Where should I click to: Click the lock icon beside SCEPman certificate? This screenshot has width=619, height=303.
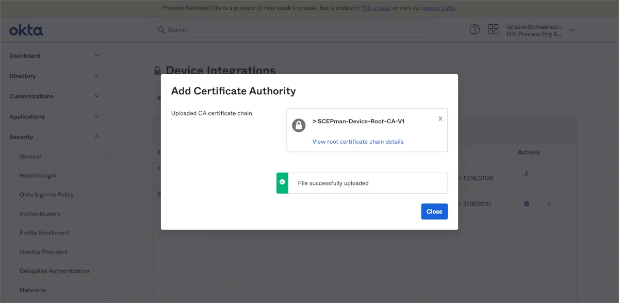tap(299, 125)
